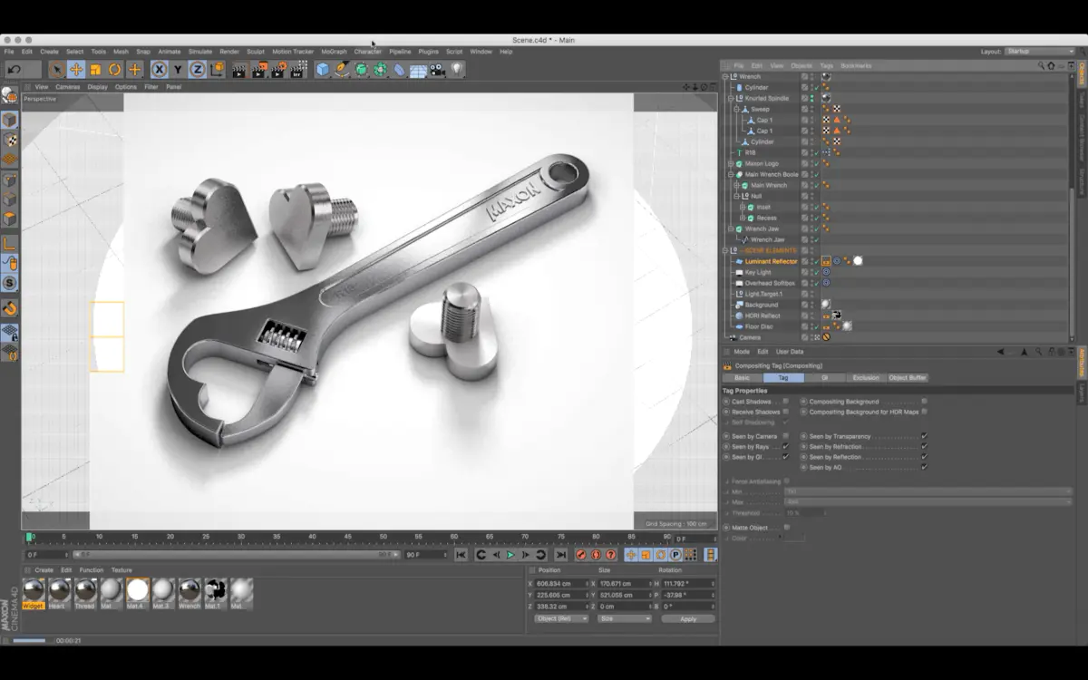Click the Render View clapperboard icon
The image size is (1088, 680).
point(238,69)
